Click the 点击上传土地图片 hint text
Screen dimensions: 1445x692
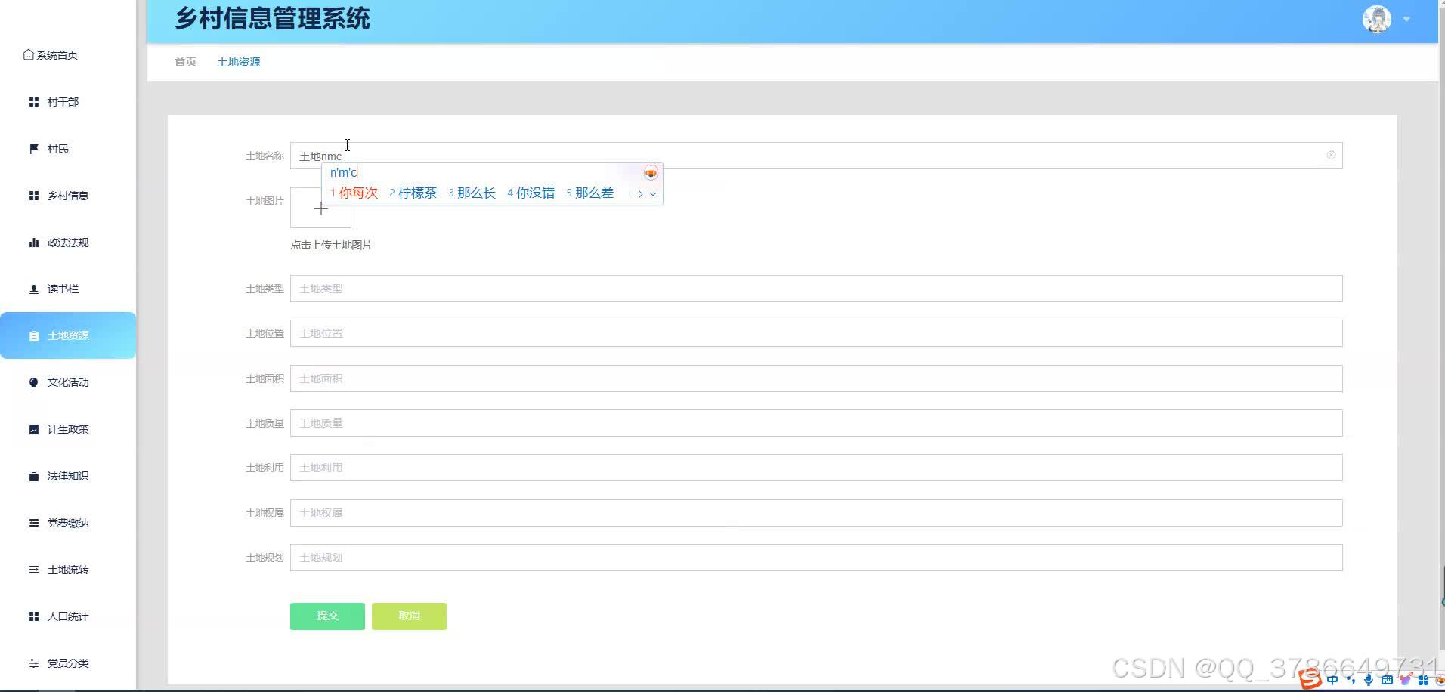[331, 245]
